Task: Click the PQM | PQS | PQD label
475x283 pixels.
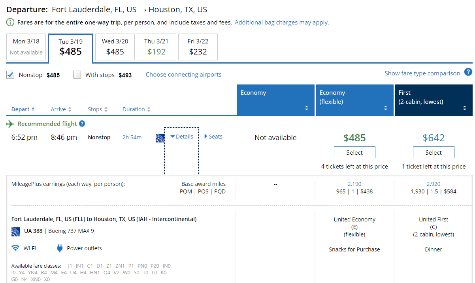Action: 203,191
